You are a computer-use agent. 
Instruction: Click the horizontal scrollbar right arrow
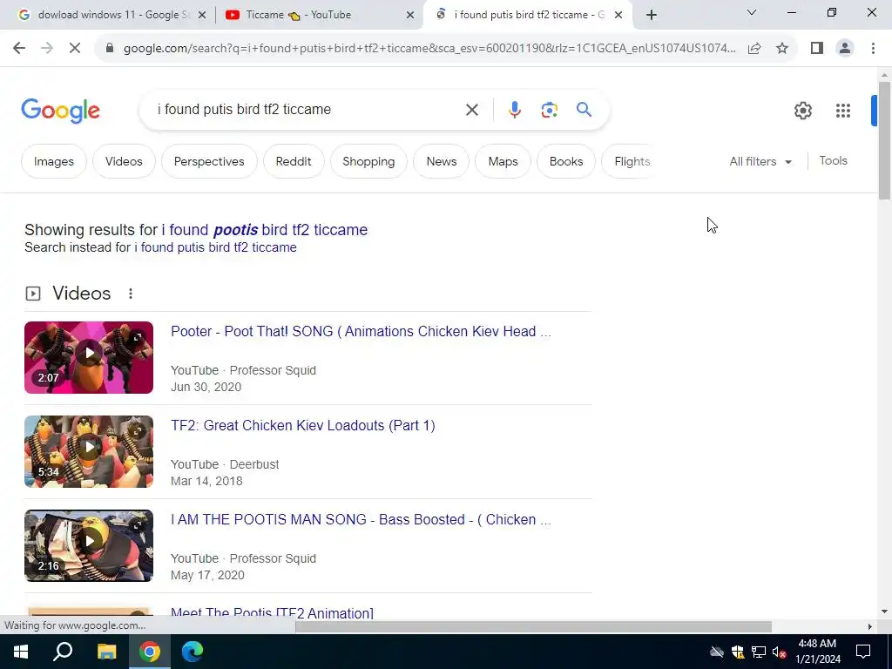click(x=869, y=626)
